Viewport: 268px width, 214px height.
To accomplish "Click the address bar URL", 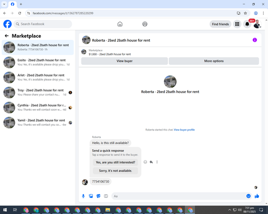I will [x=63, y=13].
